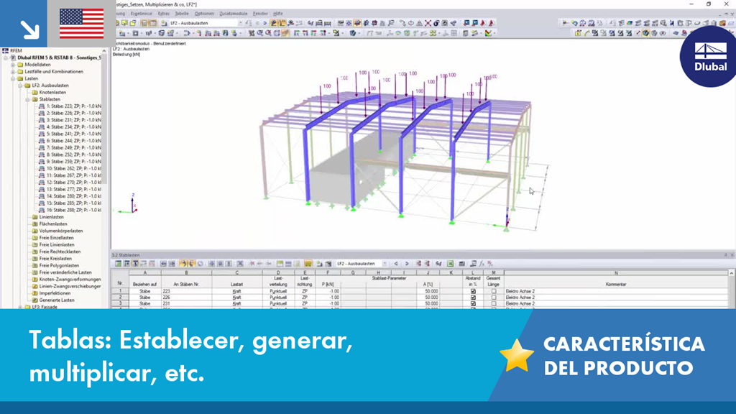The image size is (736, 414).
Task: Go to previous load case in table toolbar
Action: coord(396,264)
